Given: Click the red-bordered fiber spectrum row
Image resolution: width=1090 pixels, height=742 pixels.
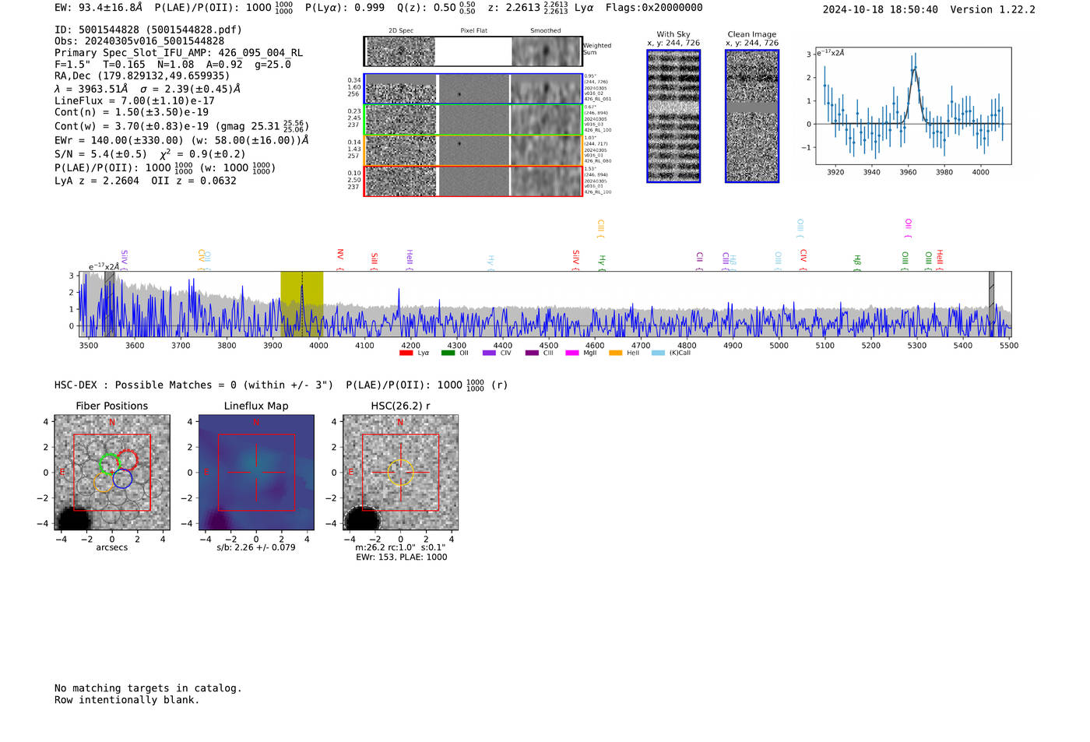Looking at the screenshot, I should (473, 181).
